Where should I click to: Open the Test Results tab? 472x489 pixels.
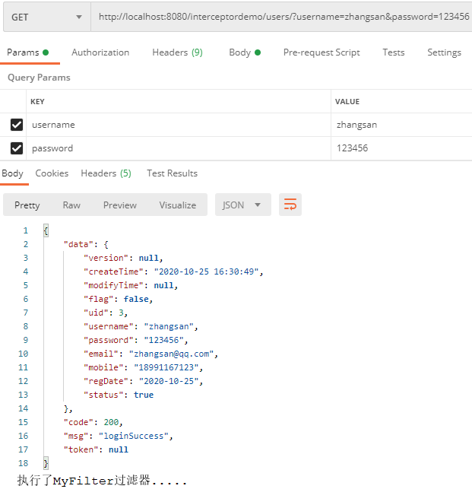click(x=172, y=173)
